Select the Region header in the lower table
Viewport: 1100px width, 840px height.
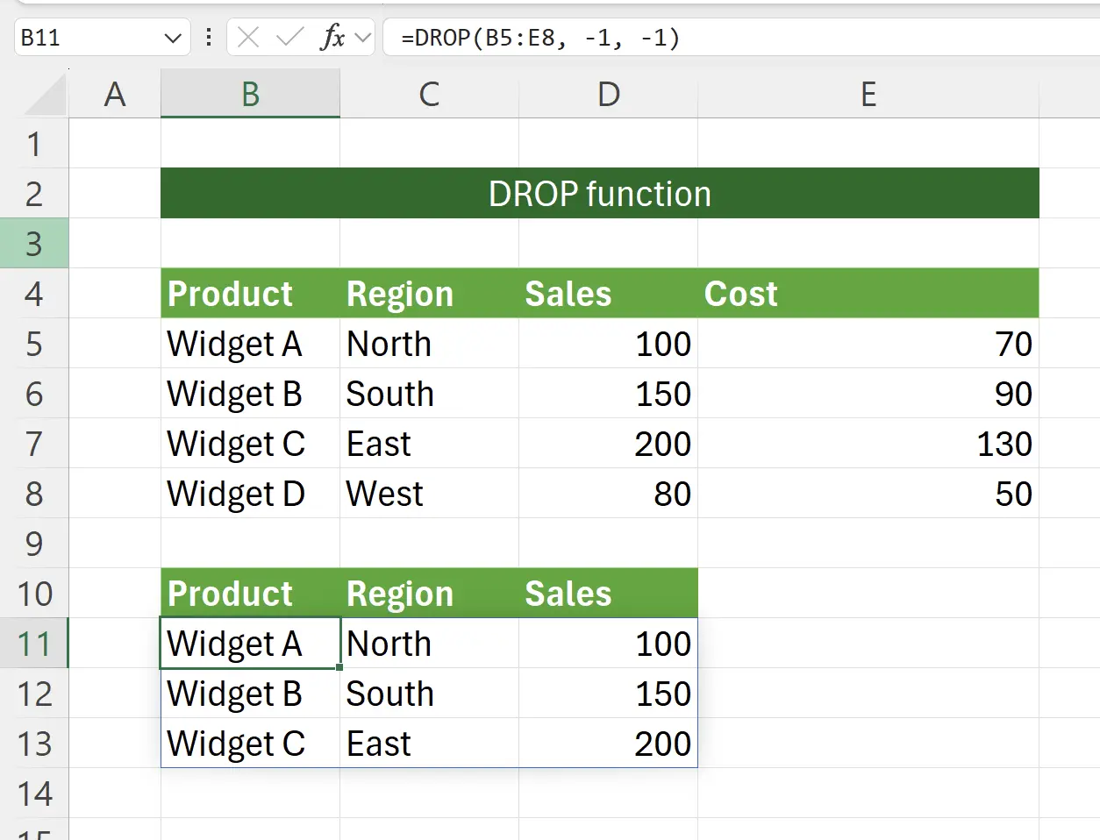(x=429, y=594)
